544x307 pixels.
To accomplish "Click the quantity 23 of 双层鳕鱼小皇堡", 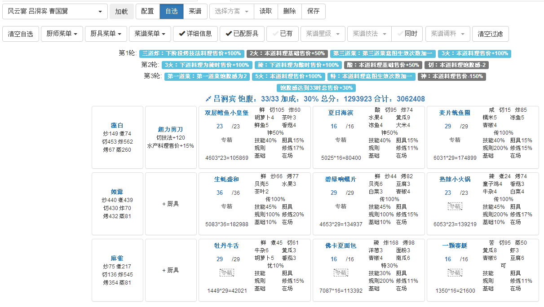I will 220,126.
